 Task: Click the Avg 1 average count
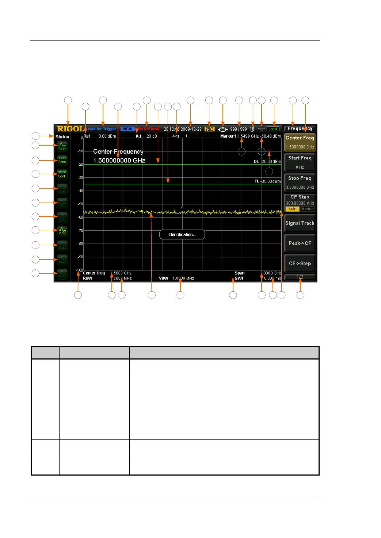point(180,136)
